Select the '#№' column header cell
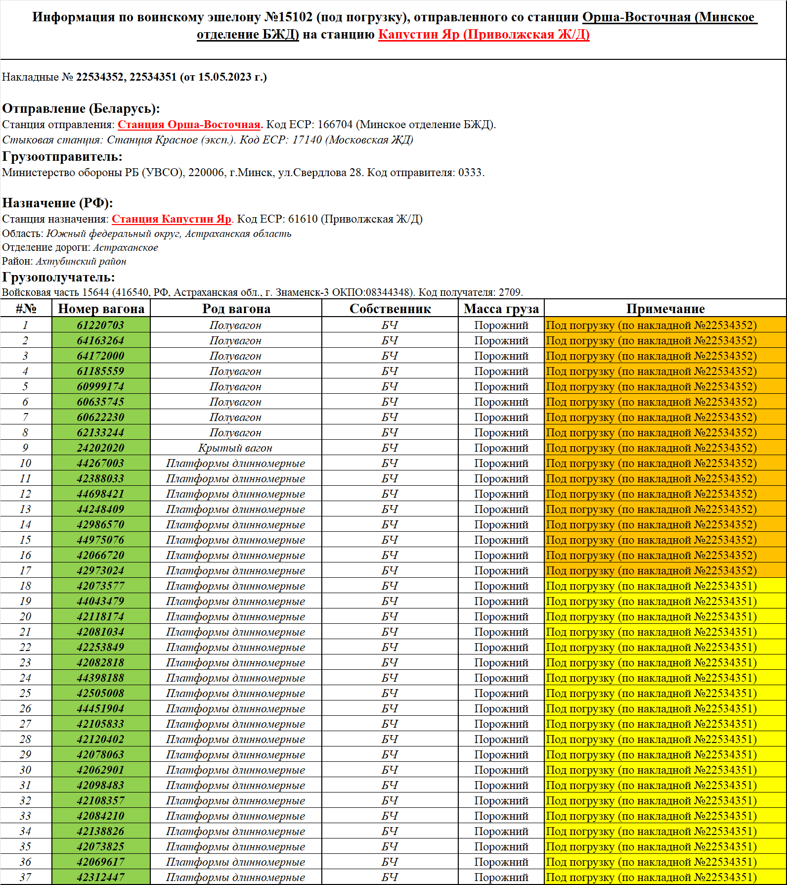 point(26,309)
